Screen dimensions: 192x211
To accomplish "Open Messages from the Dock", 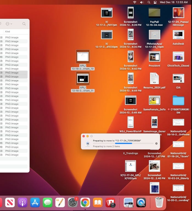I will point(47,203).
